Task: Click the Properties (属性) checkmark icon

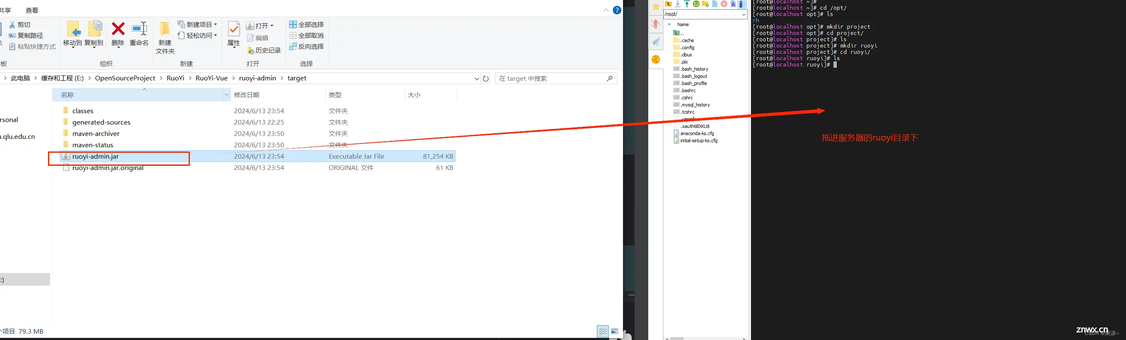Action: pos(234,29)
